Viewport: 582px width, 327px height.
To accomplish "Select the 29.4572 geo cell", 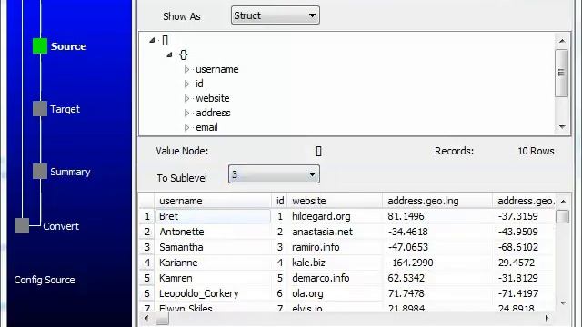I will (x=525, y=263).
